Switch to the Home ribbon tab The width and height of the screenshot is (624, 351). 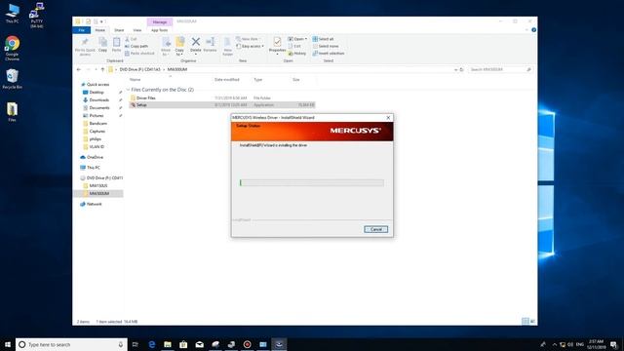pyautogui.click(x=99, y=30)
